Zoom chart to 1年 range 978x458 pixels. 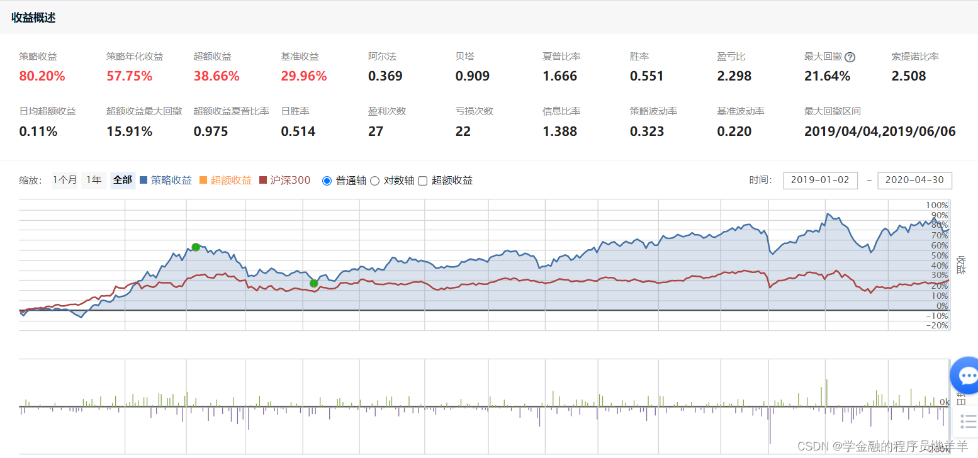pos(94,180)
